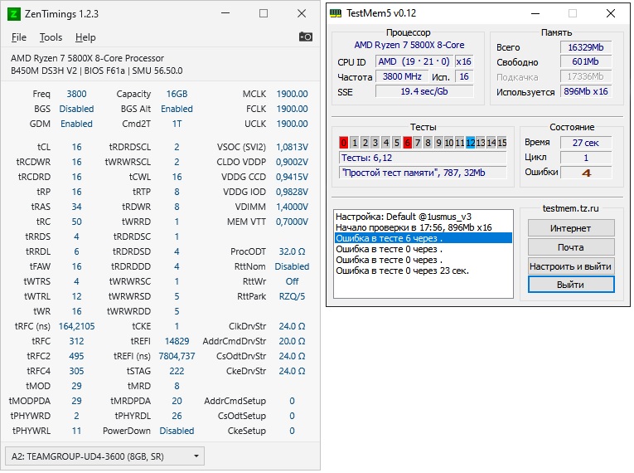This screenshot has width=634, height=473.
Task: Click the tRC value 50
Action: (76, 222)
